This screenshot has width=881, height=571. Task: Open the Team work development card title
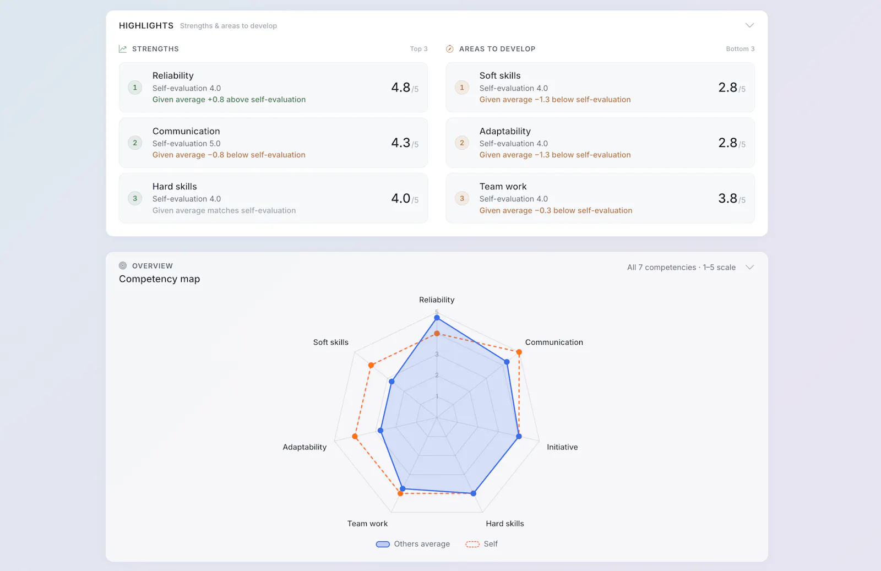503,187
